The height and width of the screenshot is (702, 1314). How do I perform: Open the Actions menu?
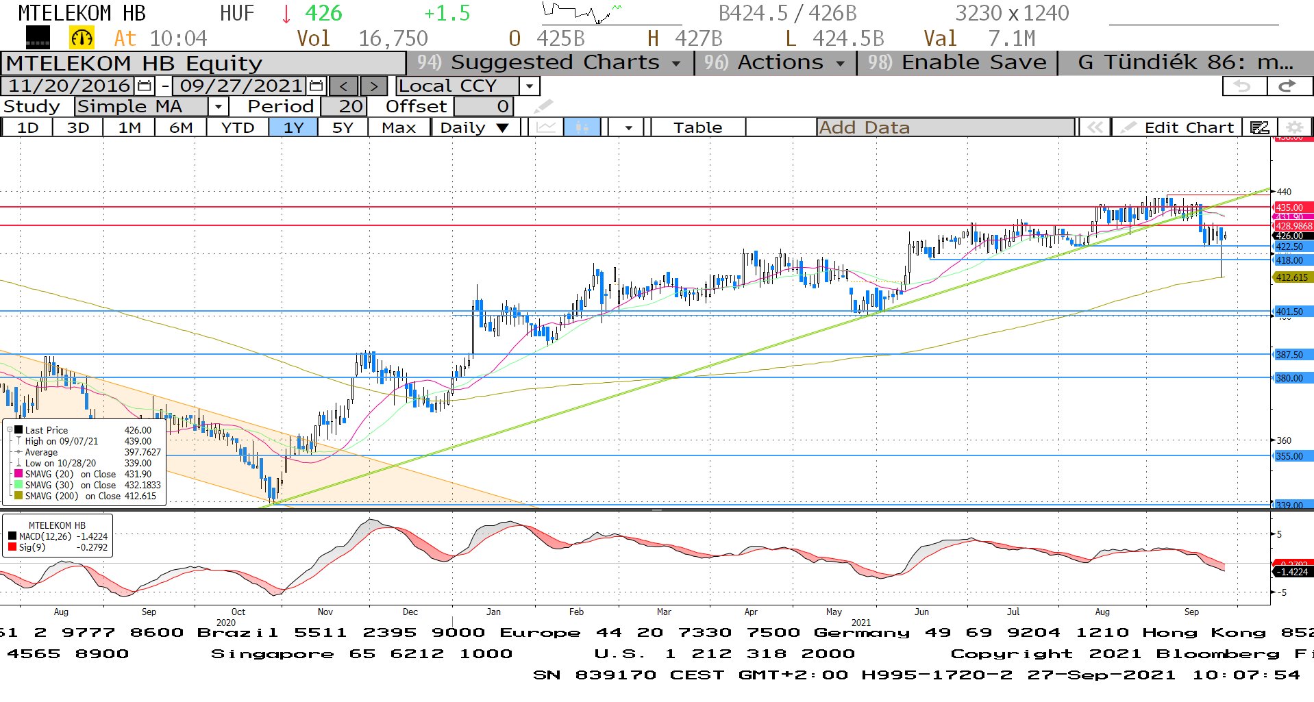[x=776, y=62]
